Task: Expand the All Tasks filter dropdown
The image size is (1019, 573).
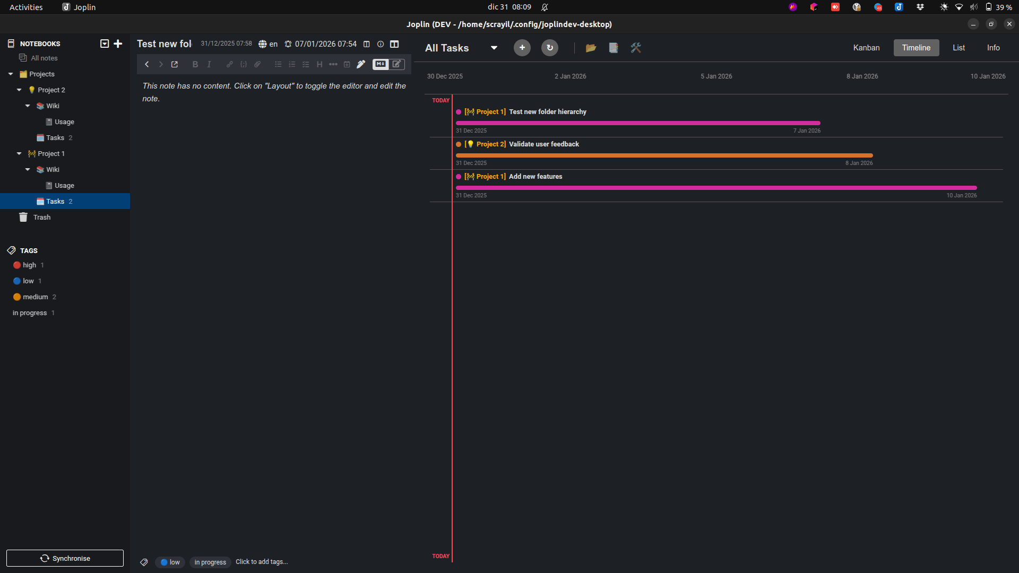Action: [494, 48]
